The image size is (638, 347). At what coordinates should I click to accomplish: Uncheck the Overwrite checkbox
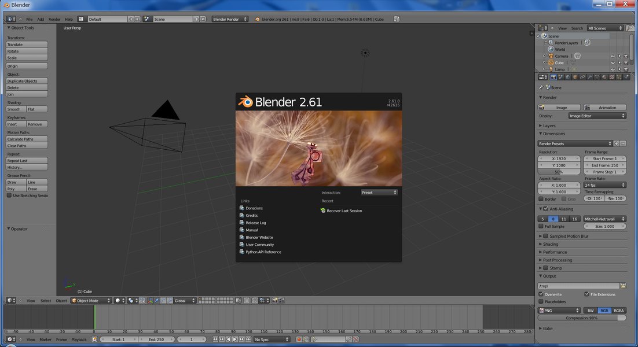point(541,294)
